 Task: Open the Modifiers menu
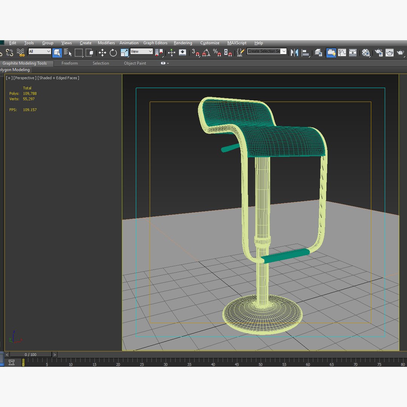coord(106,43)
